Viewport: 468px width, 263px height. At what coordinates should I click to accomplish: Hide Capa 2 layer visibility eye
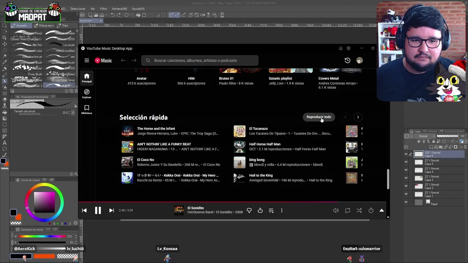406,186
